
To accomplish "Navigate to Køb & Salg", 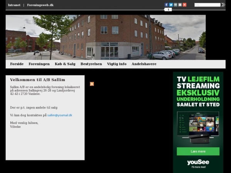I will coord(65,64).
